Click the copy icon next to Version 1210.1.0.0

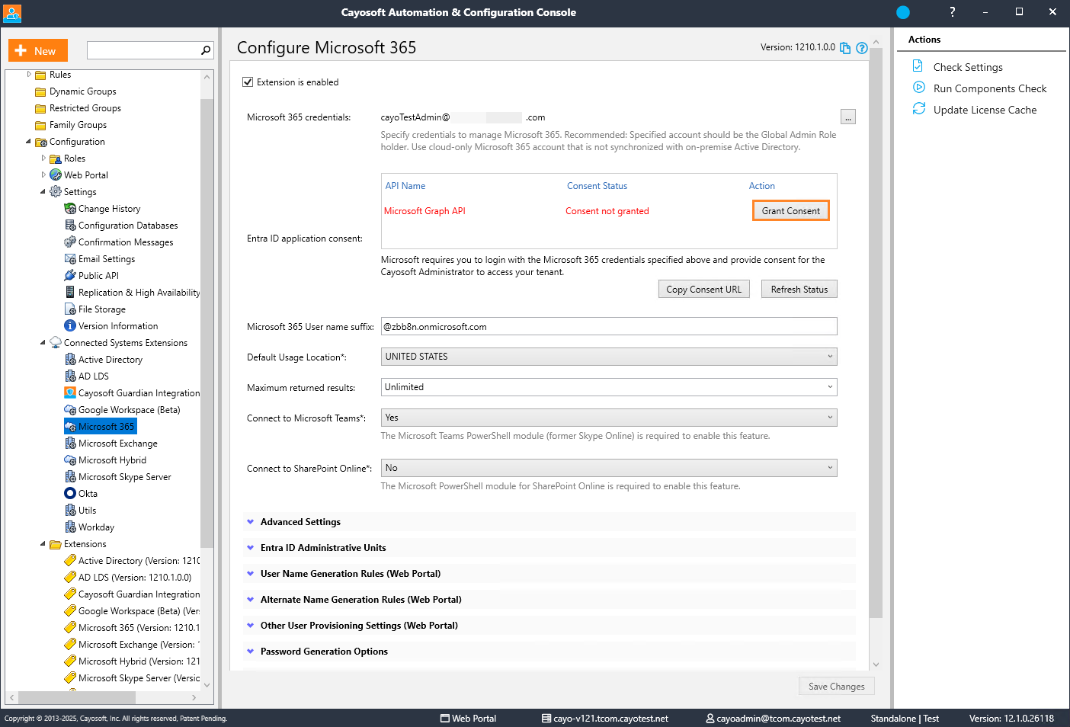tap(845, 48)
